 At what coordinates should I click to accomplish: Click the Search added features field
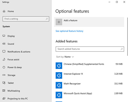tap(90, 49)
